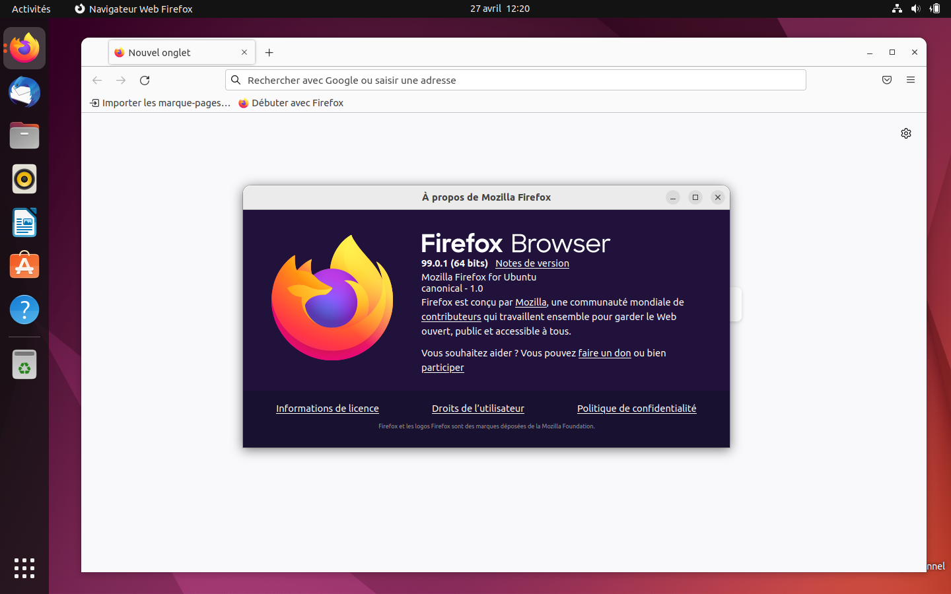Open a new tab with plus button
Screen dimensions: 951x594
click(x=269, y=53)
